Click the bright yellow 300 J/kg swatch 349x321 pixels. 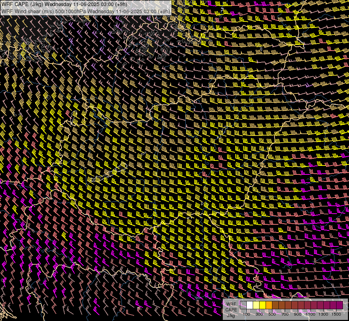263,305
